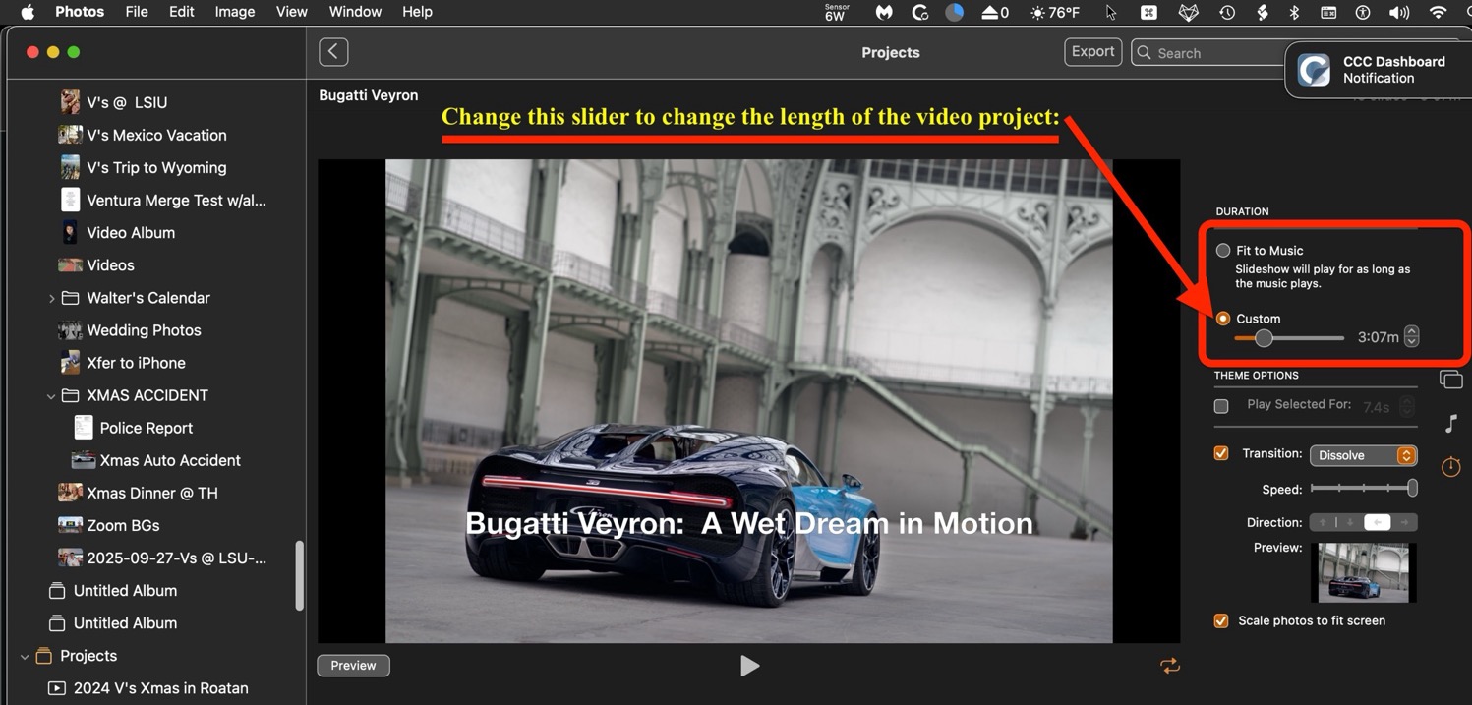Open the Window menu
1472x705 pixels.
tap(355, 12)
